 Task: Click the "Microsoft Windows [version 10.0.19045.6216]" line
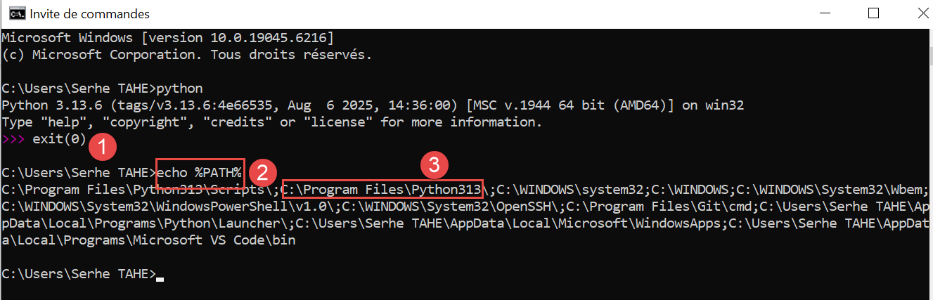[x=167, y=37]
